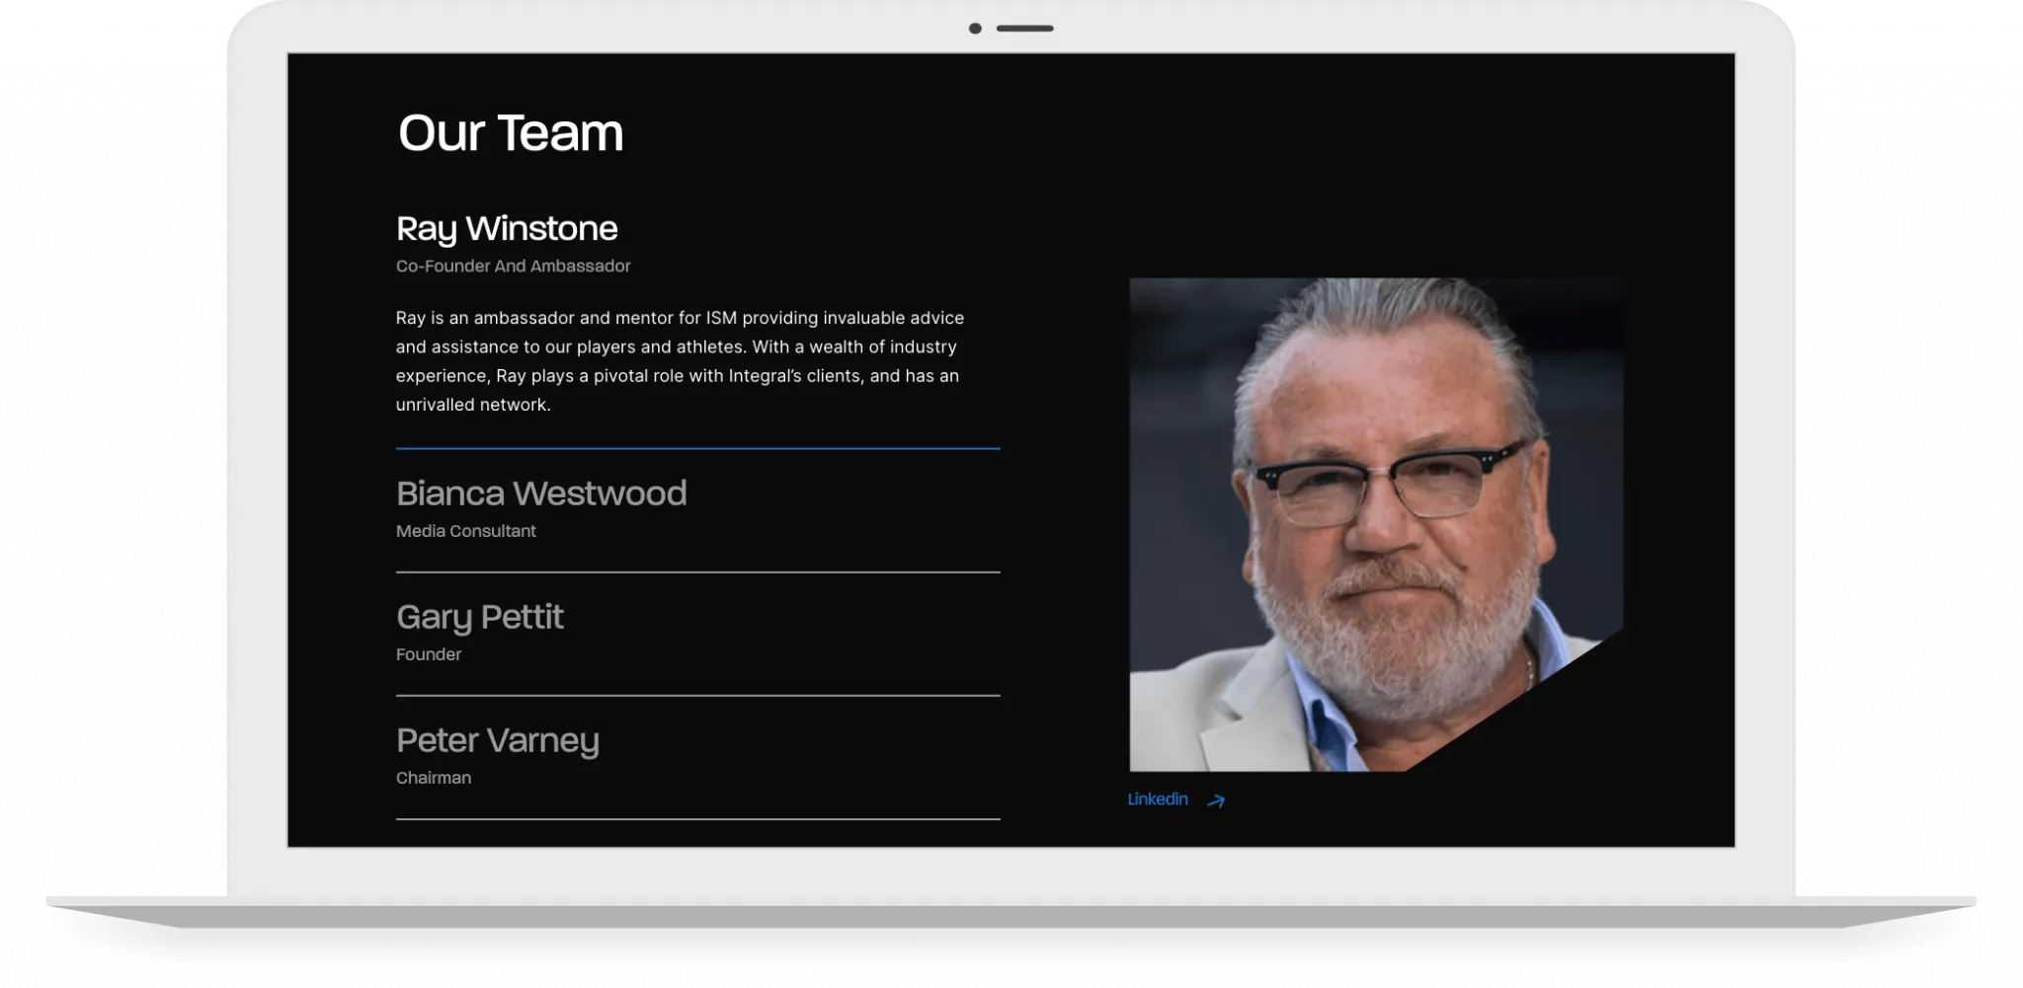Click the 'Media Consultant' role text
Viewport: 2023px width, 988px height.
[x=466, y=531]
